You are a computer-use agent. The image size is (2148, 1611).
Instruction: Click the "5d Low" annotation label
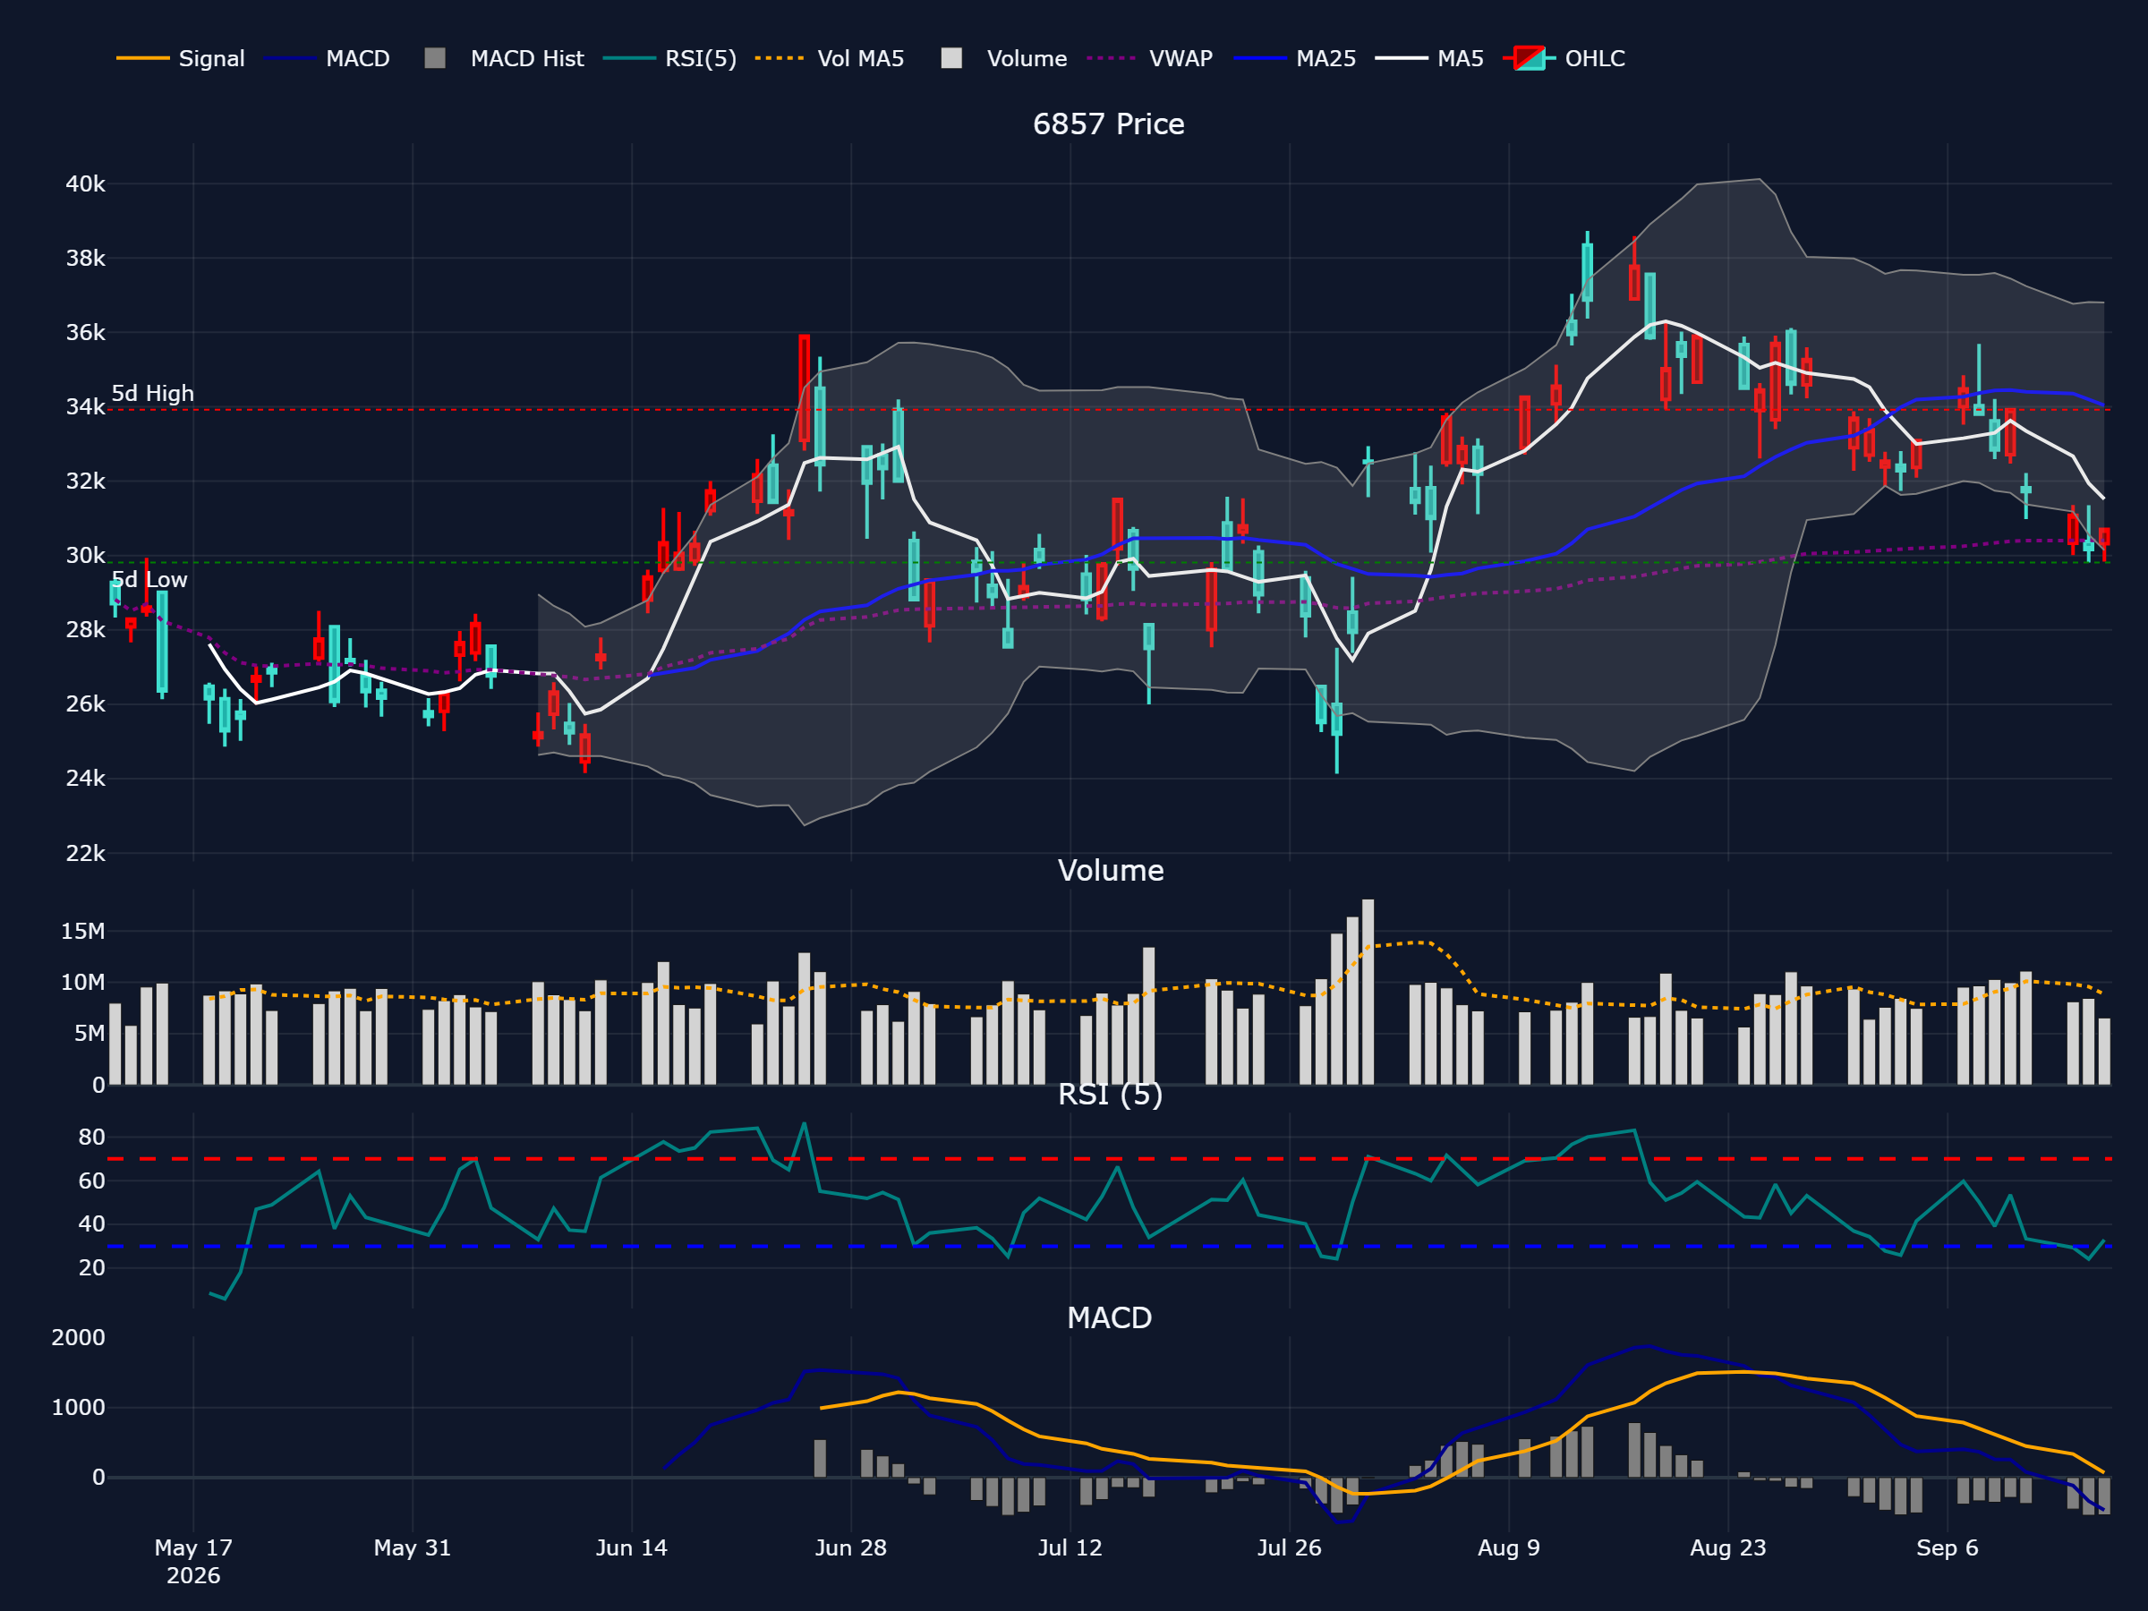(x=149, y=580)
